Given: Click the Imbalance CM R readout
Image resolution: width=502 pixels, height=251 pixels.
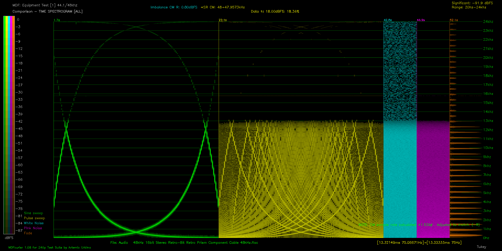Looking at the screenshot, I should 174,7.
